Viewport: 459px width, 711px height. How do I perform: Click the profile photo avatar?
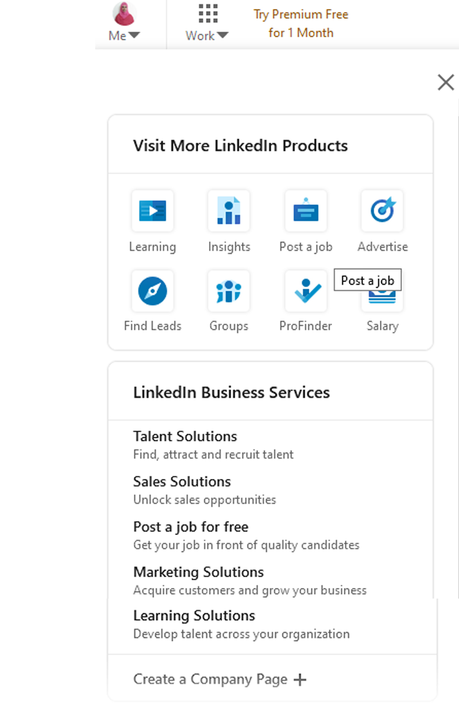tap(124, 13)
